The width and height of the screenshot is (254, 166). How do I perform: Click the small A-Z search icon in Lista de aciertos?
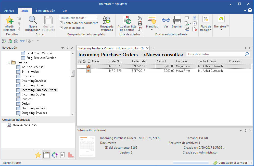140,18
